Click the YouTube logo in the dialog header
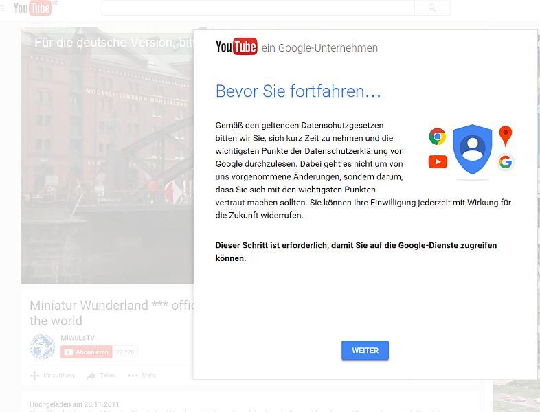Image resolution: width=540 pixels, height=412 pixels. pyautogui.click(x=236, y=47)
